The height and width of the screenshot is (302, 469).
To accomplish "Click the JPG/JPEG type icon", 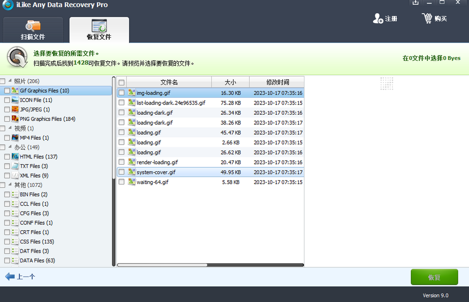I will [15, 109].
